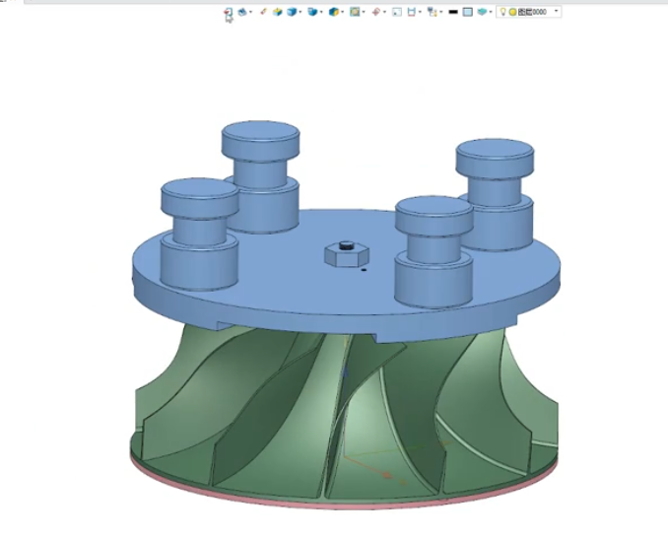Click the first toolbar icon under the cursor
668x538 pixels.
[229, 12]
